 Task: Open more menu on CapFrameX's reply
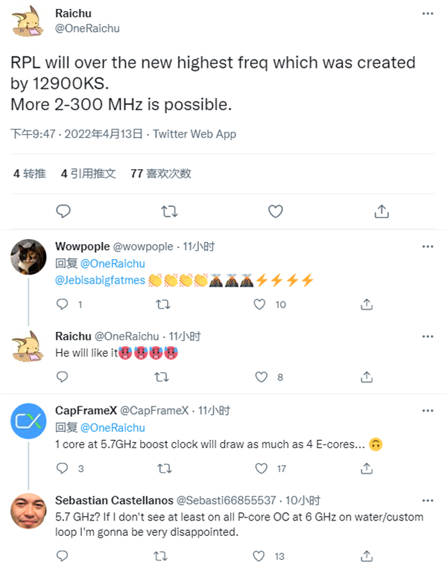pyautogui.click(x=428, y=410)
